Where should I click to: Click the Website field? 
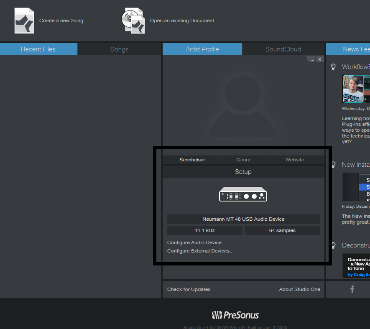point(294,160)
